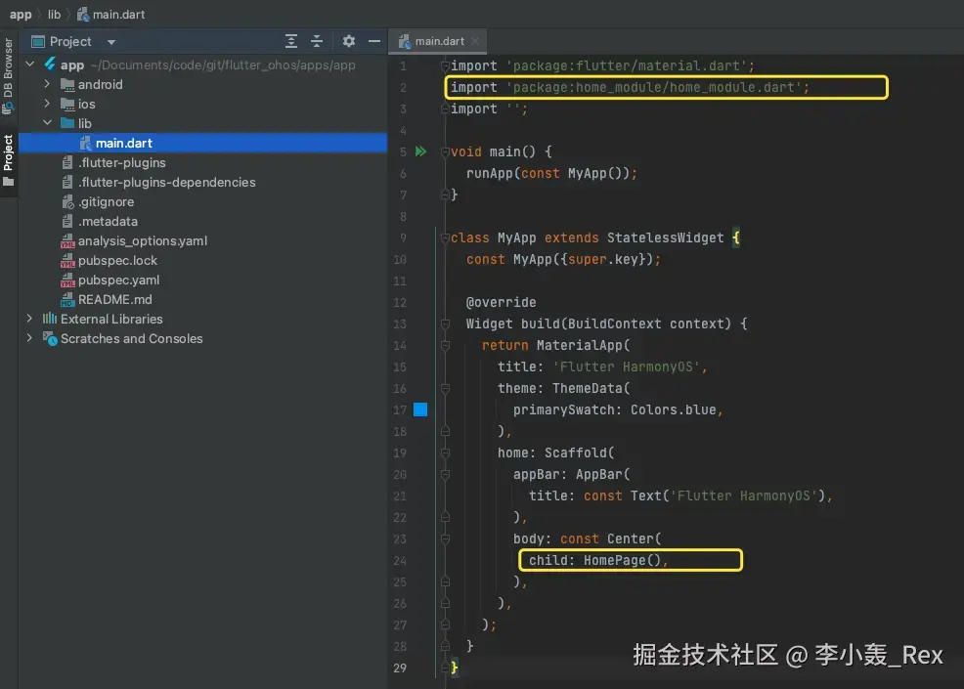Fold the main() function on line 5
Viewport: 964px width, 689px height.
(445, 151)
